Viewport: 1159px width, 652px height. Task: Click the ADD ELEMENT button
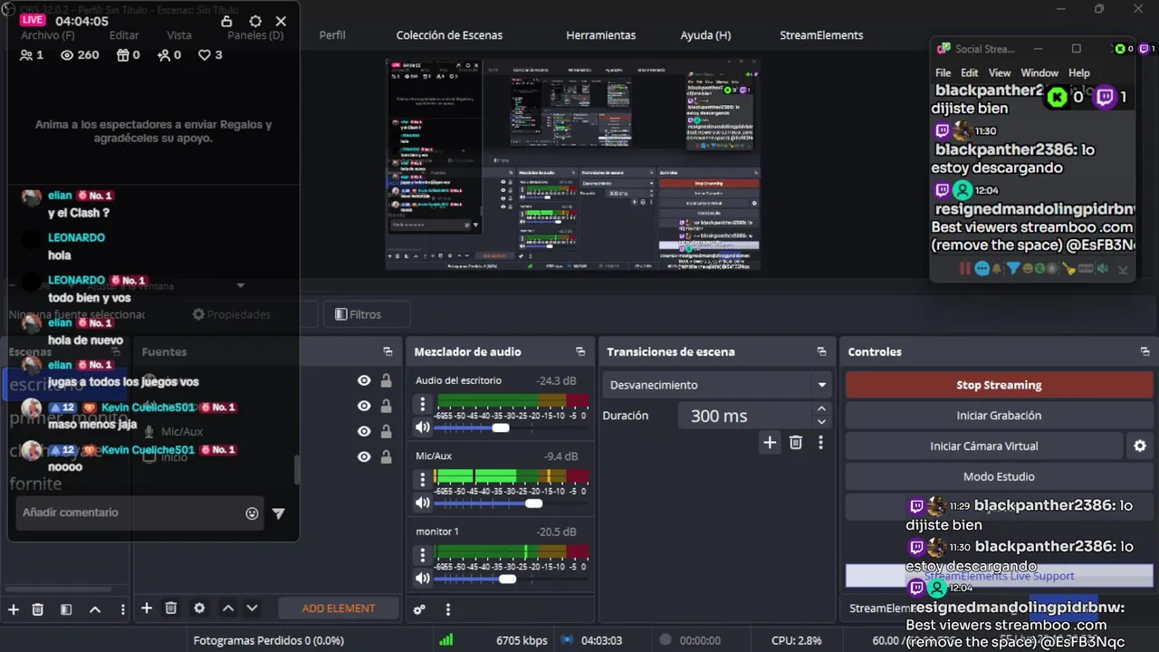pos(339,609)
